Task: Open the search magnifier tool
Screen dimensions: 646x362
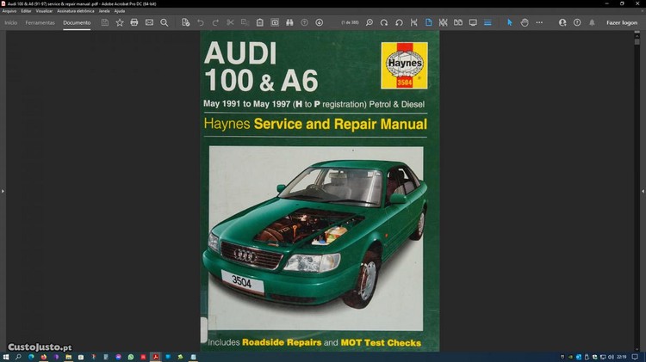Action: click(164, 22)
